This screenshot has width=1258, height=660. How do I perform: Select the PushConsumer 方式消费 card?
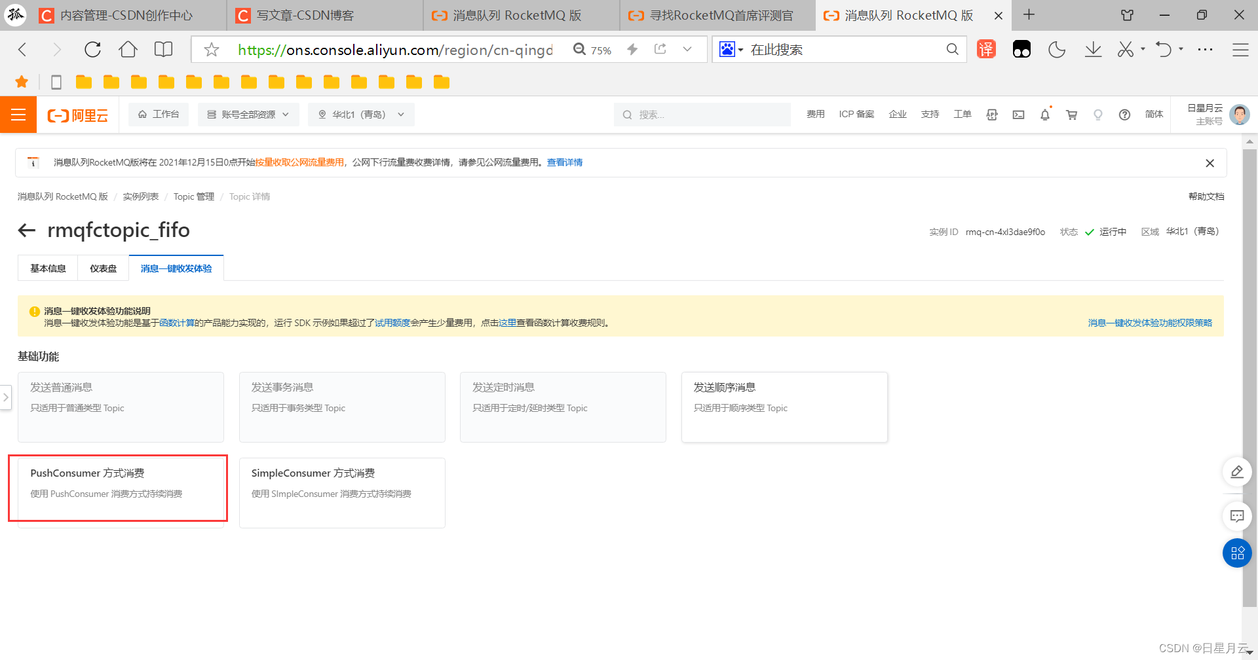click(x=121, y=492)
